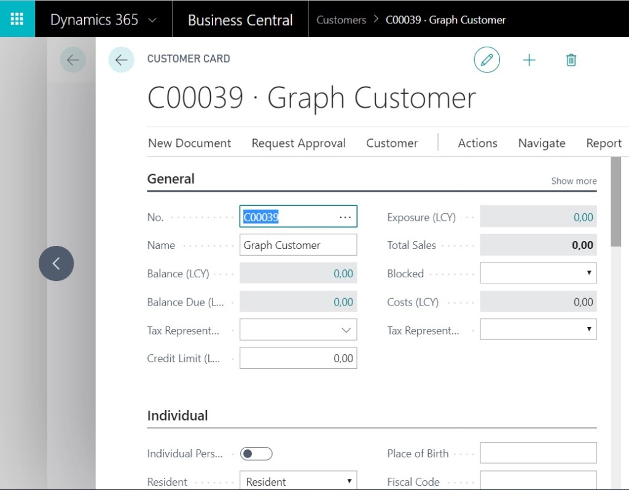Click the Customer Card back arrow
Viewport: 629px width, 490px height.
pyautogui.click(x=121, y=60)
